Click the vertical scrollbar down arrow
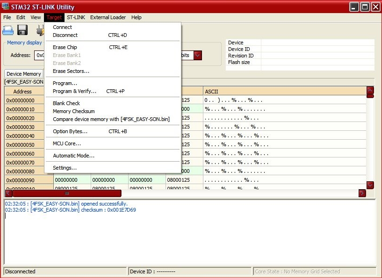This screenshot has height=278, width=382. (370, 185)
